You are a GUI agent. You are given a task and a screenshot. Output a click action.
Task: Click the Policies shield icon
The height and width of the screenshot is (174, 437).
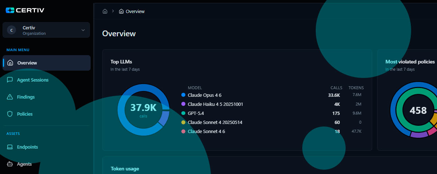click(10, 114)
